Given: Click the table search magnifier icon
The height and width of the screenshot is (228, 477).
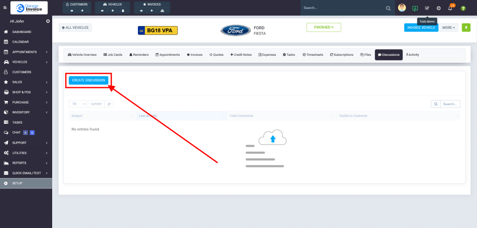Looking at the screenshot, I should 436,104.
